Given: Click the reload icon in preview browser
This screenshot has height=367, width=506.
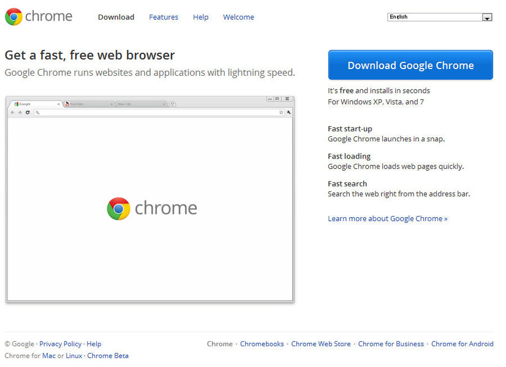Looking at the screenshot, I should pos(28,113).
